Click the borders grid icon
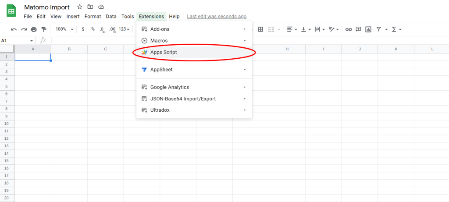 point(260,29)
